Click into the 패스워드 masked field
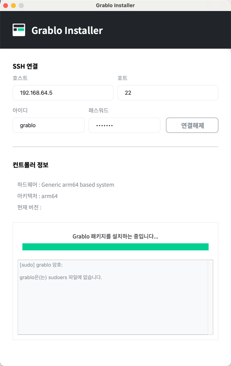This screenshot has width=231, height=366. pyautogui.click(x=125, y=125)
